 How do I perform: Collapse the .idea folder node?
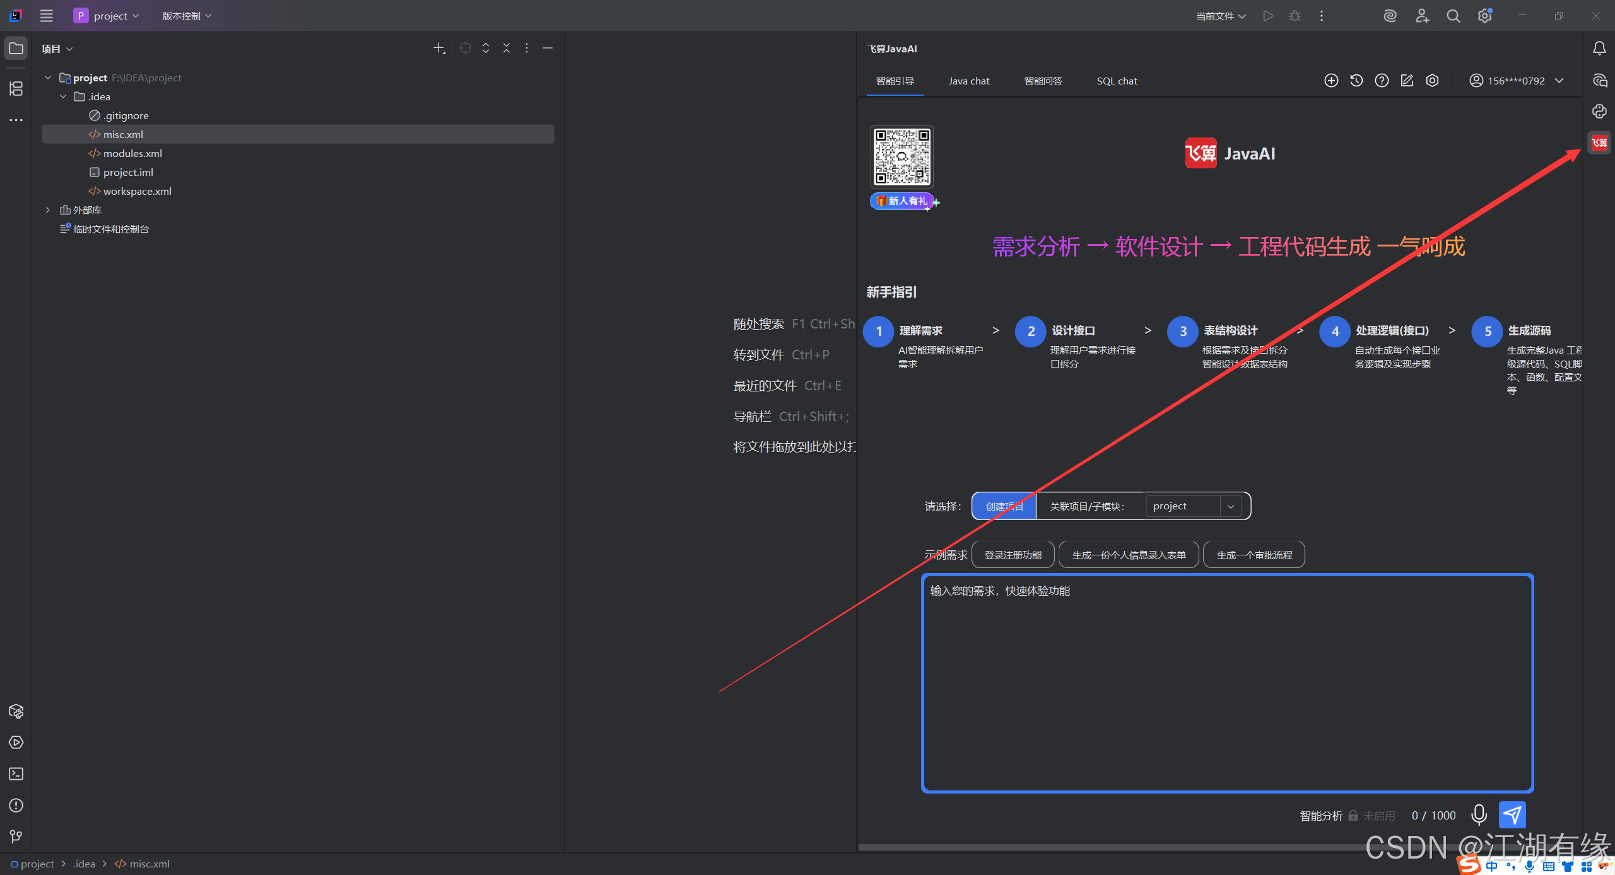pos(63,96)
